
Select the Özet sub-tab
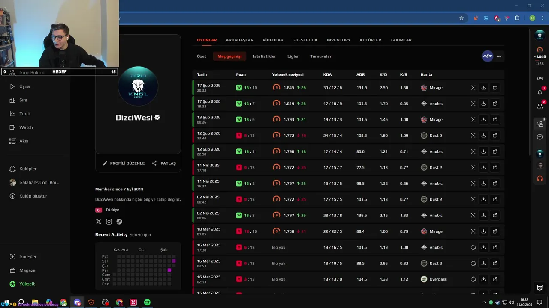click(x=202, y=56)
